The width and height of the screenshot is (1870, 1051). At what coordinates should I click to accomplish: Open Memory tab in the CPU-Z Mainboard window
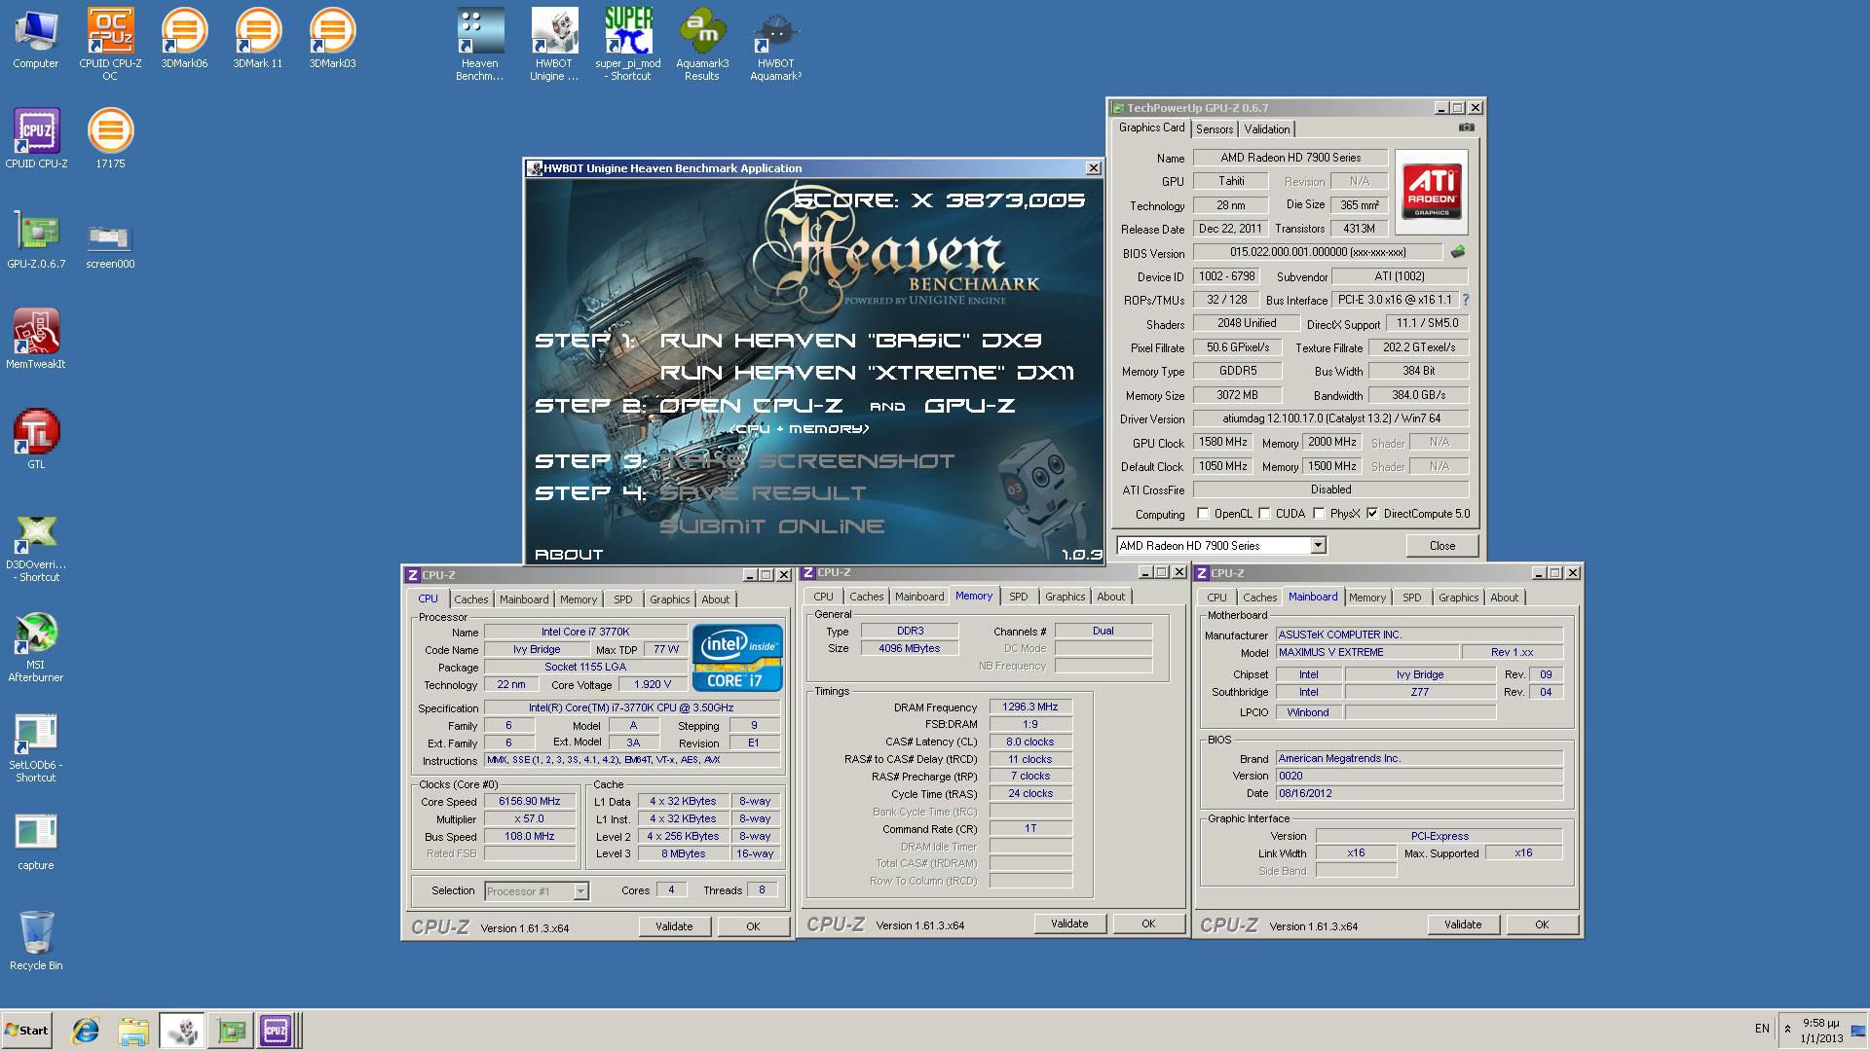(1367, 598)
